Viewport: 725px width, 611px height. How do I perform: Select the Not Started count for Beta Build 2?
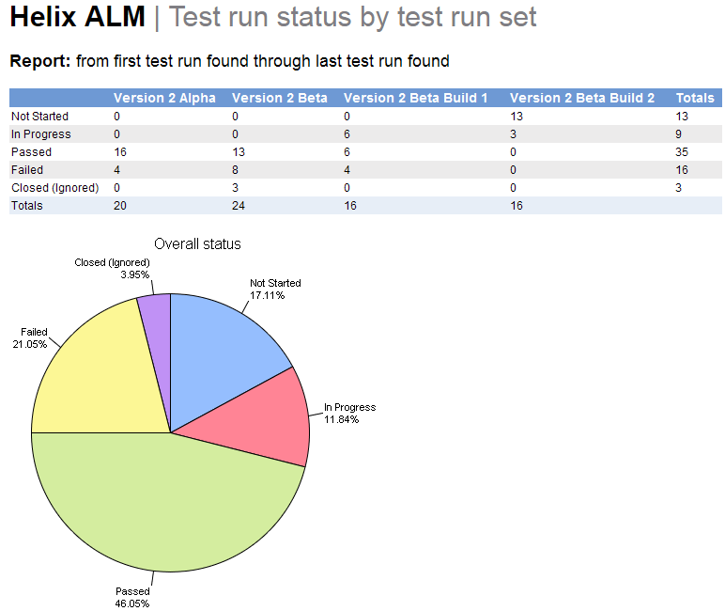pos(516,117)
